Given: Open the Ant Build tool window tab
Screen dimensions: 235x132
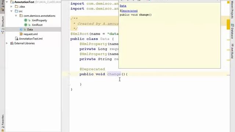Looking at the screenshot, I should click(232, 51).
